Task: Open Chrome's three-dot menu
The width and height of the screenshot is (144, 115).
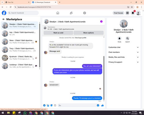Action: tap(141, 7)
